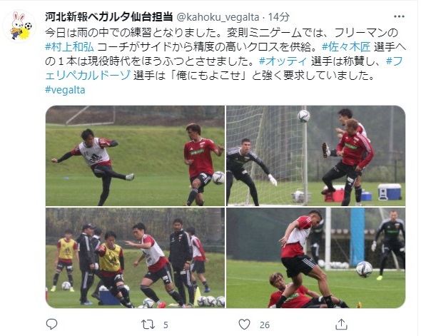Like the tweet with the heart icon
Image resolution: width=421 pixels, height=336 pixels.
[x=244, y=325]
